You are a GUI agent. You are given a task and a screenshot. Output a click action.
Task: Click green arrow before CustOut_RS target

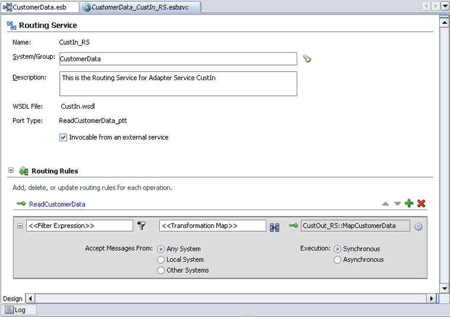[293, 225]
